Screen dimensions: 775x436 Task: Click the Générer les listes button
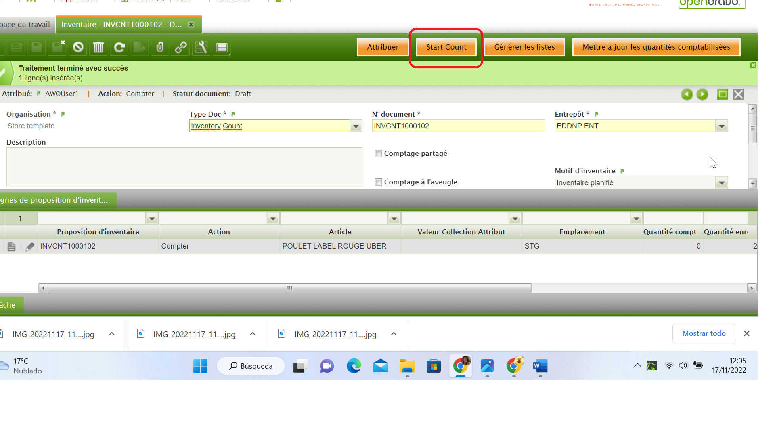pos(524,47)
